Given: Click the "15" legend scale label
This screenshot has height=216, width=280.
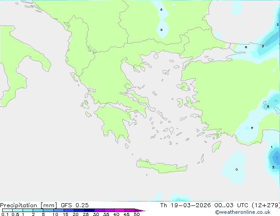Looking at the screenshot, I should (x=65, y=214).
